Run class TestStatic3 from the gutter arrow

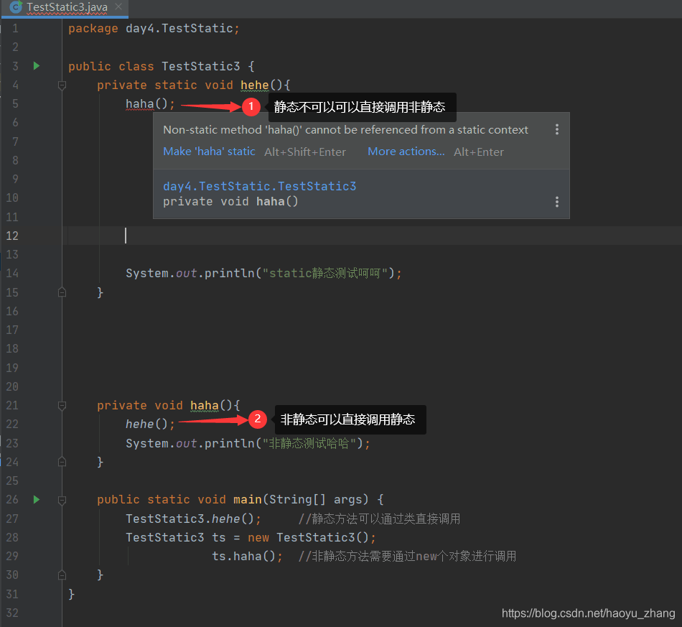(x=37, y=65)
